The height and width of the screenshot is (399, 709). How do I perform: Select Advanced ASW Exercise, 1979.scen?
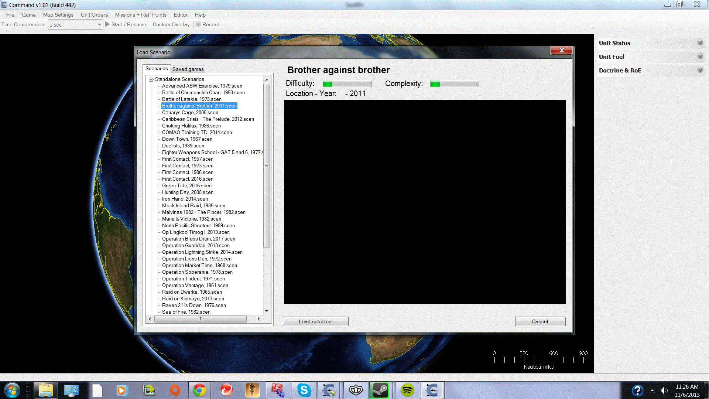202,86
